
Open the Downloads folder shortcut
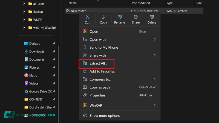tap(37, 51)
